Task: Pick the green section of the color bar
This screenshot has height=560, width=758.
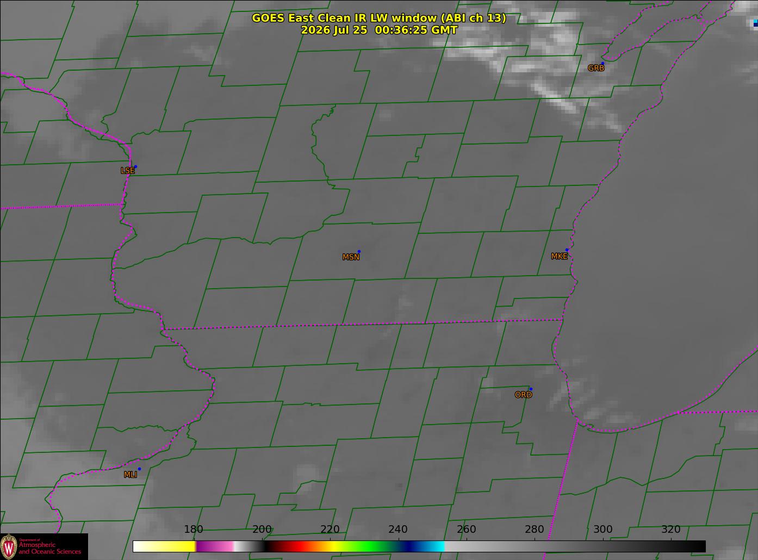Action: (x=370, y=546)
